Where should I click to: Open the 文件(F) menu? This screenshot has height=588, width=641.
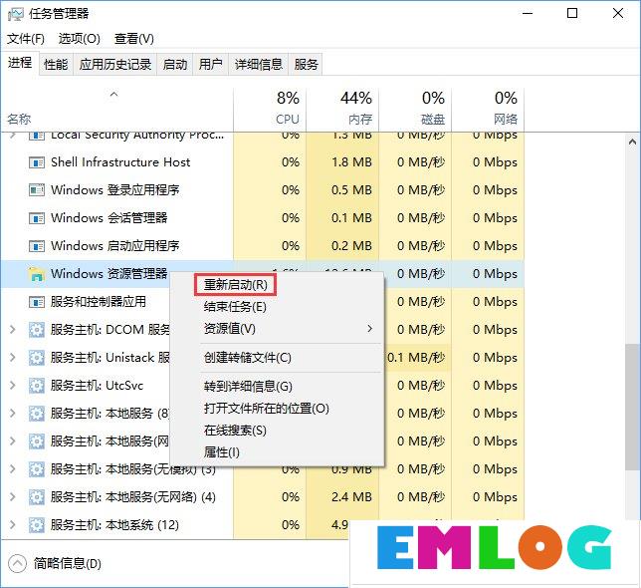[x=26, y=39]
